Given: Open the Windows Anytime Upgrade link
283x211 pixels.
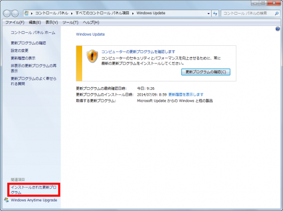Looking at the screenshot, I should 34,200.
